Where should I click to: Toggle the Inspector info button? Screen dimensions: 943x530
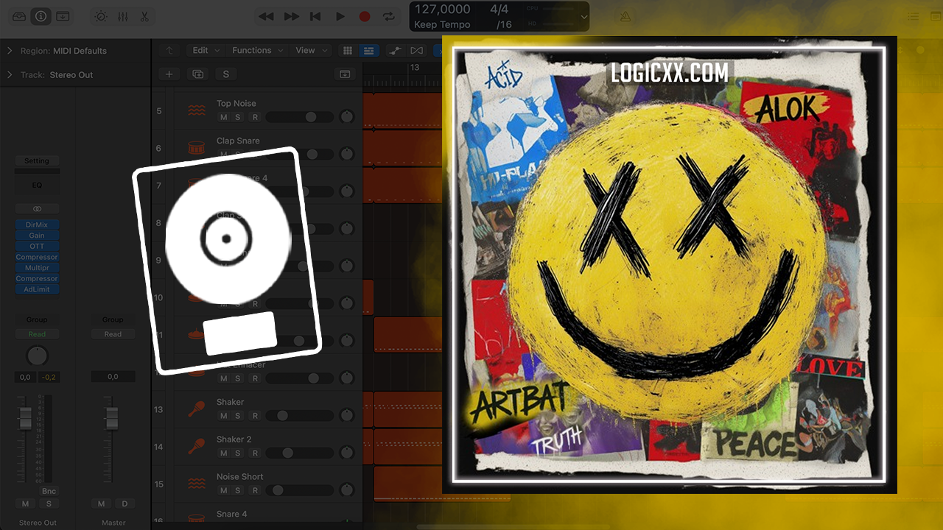click(x=41, y=16)
